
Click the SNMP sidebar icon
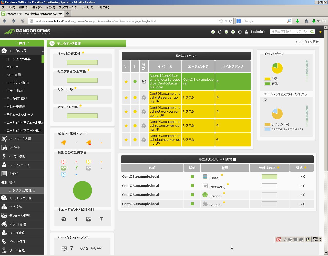coord(4,174)
